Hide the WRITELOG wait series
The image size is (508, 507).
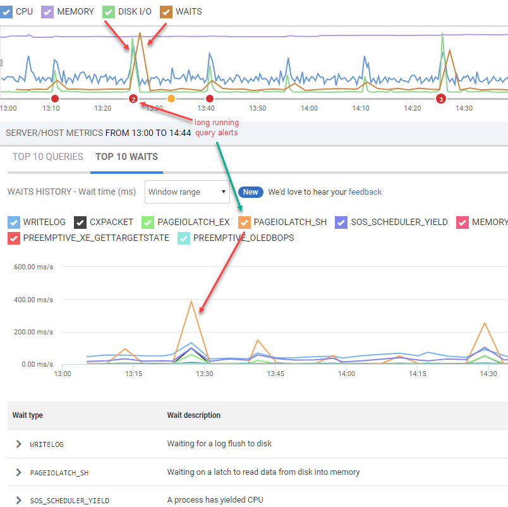pyautogui.click(x=14, y=223)
